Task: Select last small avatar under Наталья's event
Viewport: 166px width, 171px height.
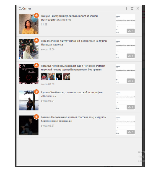Action: click(x=66, y=76)
